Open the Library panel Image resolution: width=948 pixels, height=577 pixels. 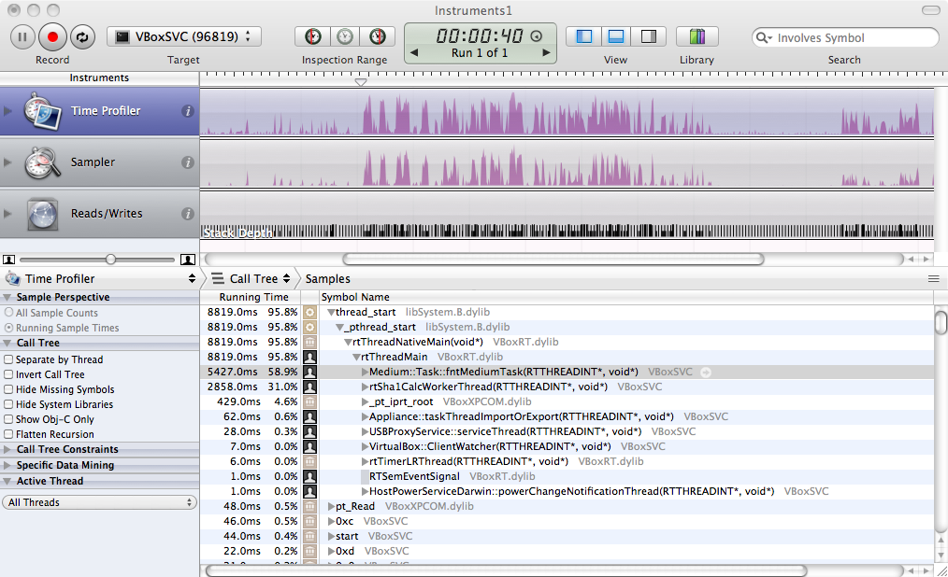[697, 36]
